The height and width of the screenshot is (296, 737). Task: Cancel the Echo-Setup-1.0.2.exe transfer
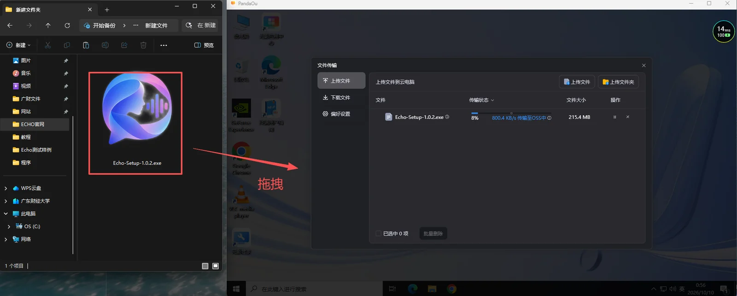click(x=627, y=117)
